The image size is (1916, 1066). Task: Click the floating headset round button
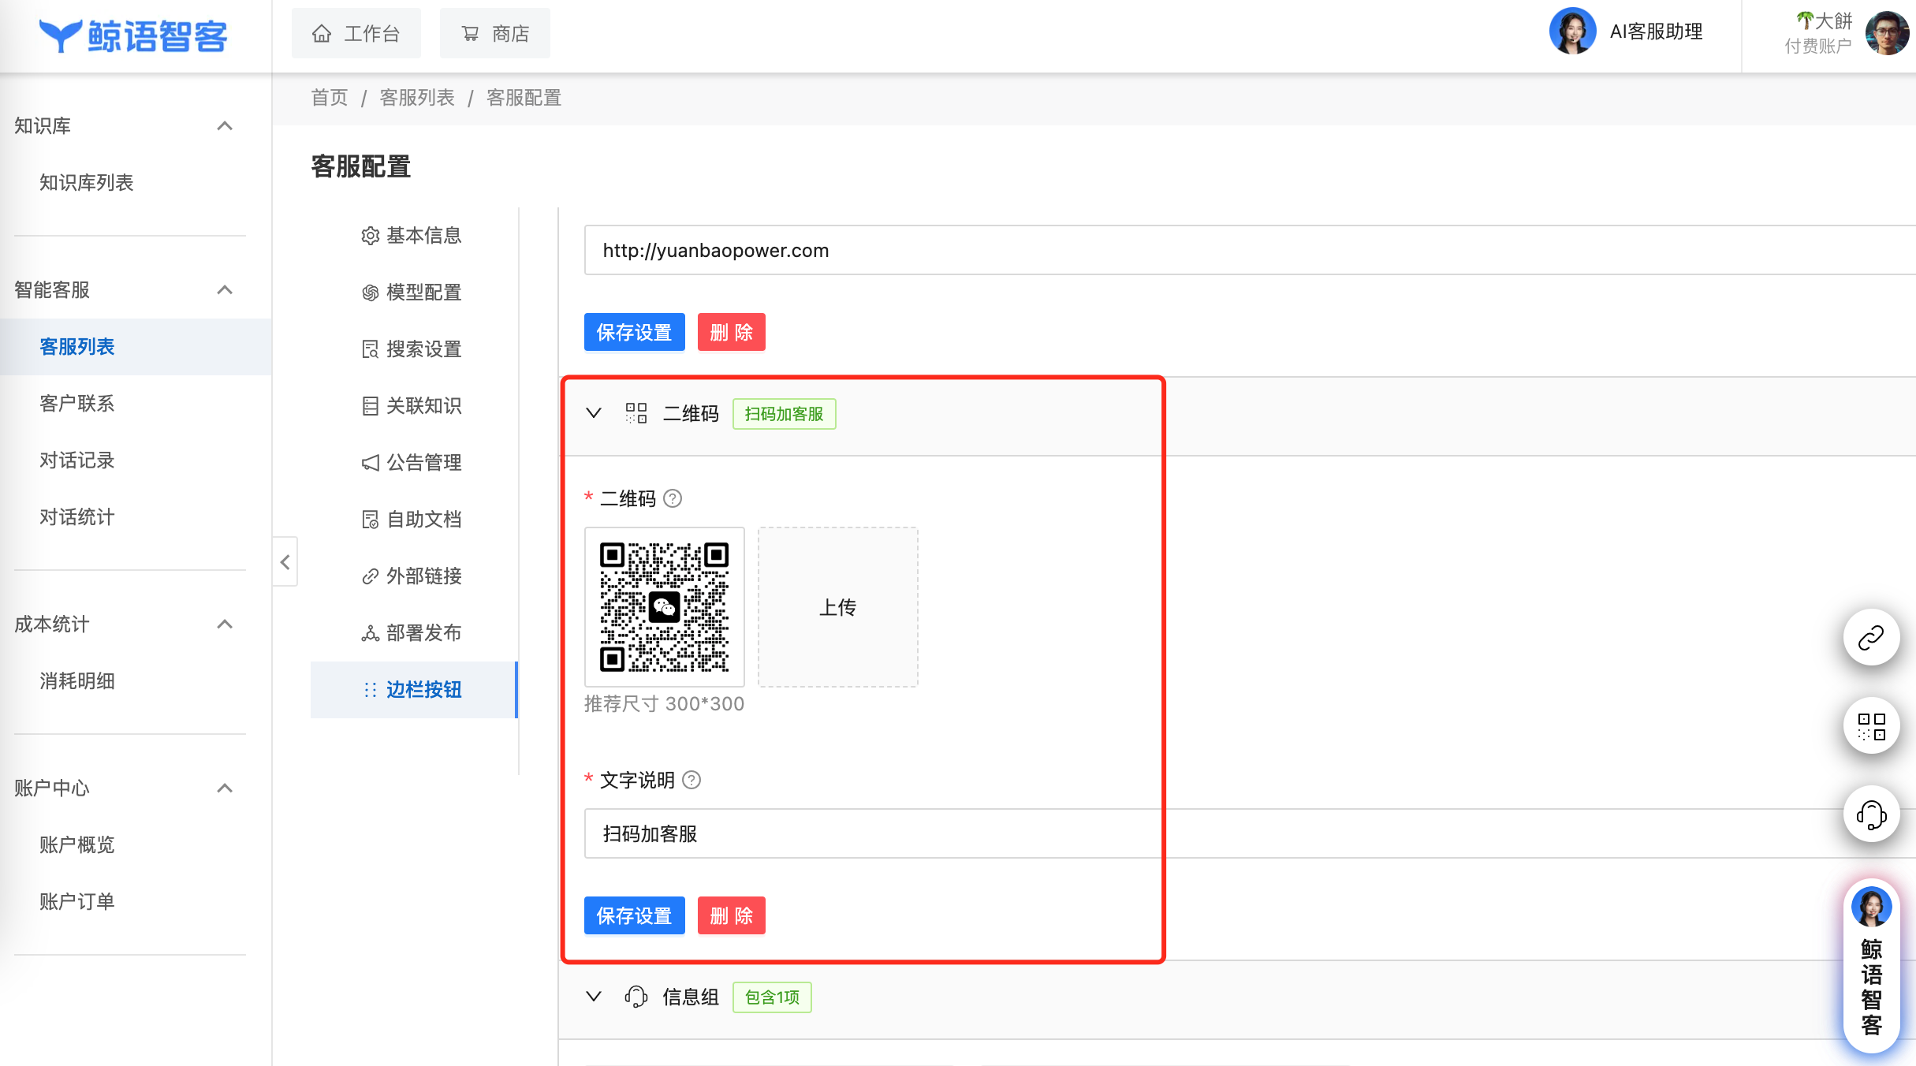1871,814
